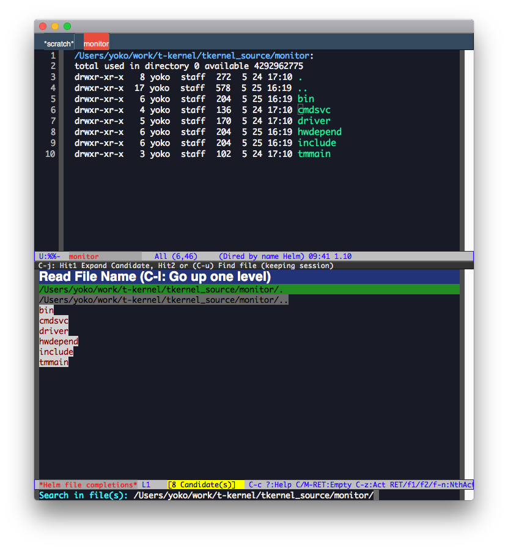This screenshot has width=508, height=549.
Task: Click the green zoom window button
Action: [67, 26]
